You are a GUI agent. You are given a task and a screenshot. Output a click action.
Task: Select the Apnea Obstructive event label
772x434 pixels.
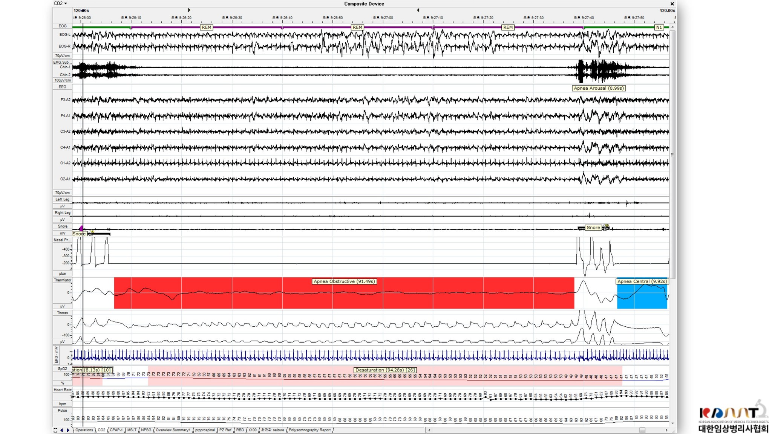(345, 281)
